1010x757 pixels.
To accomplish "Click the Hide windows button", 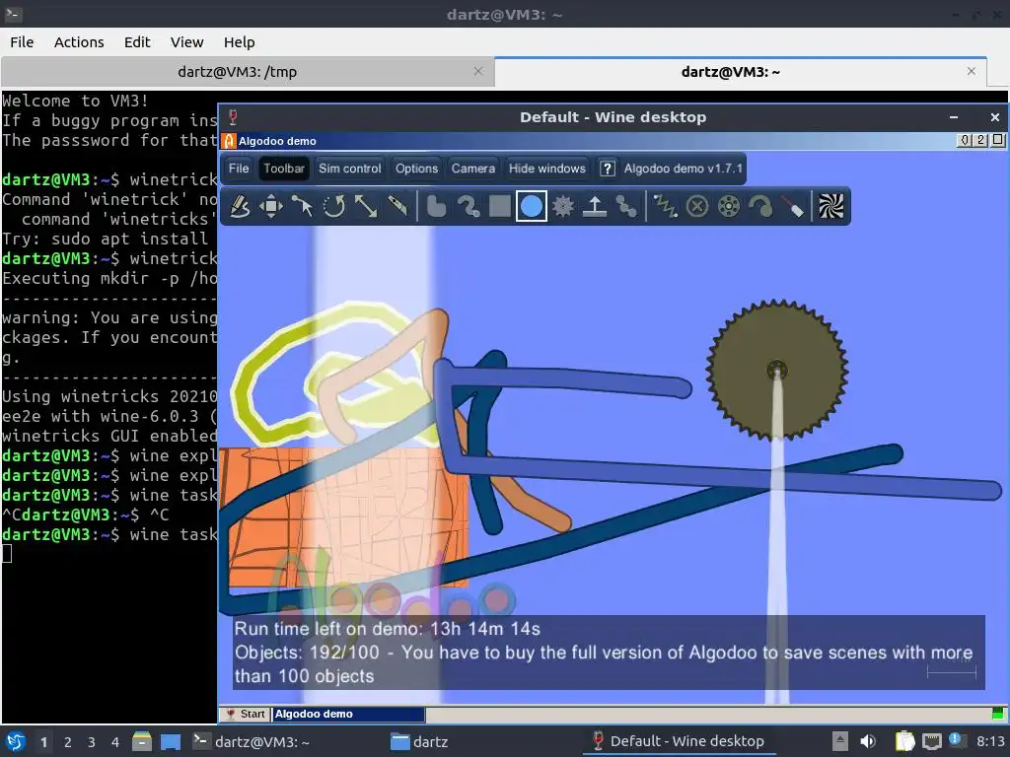I will click(546, 169).
